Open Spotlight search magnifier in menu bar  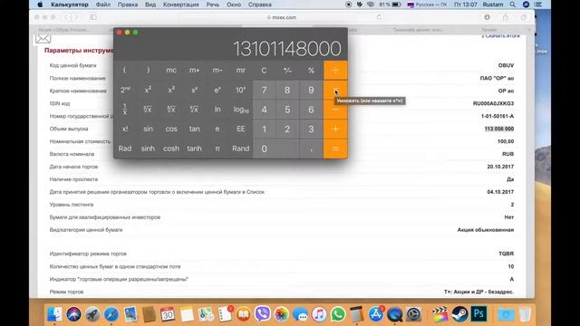point(512,5)
